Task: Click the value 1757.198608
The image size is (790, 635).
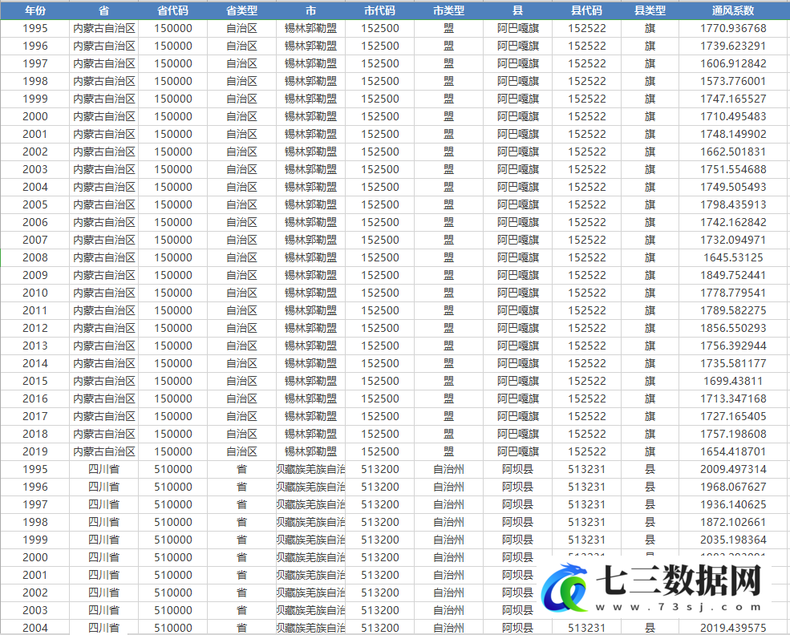Action: (x=734, y=434)
